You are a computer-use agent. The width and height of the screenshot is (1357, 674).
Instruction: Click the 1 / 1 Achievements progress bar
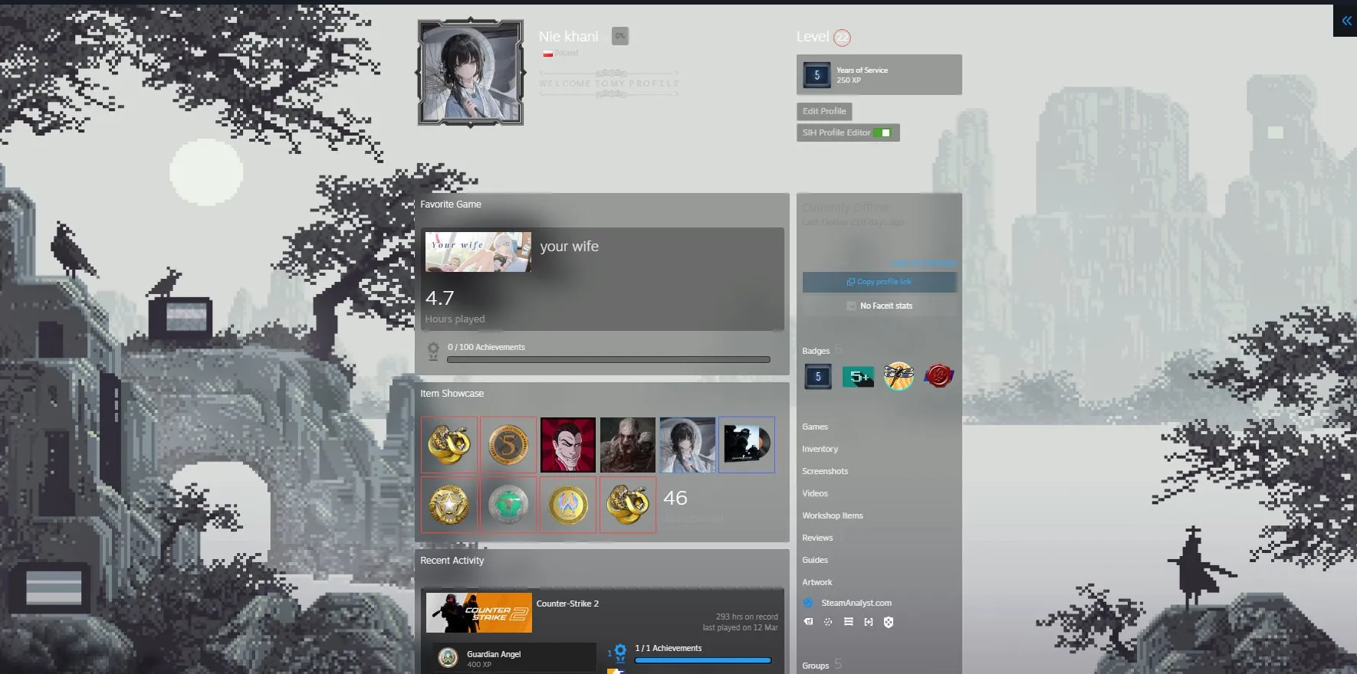click(x=703, y=660)
